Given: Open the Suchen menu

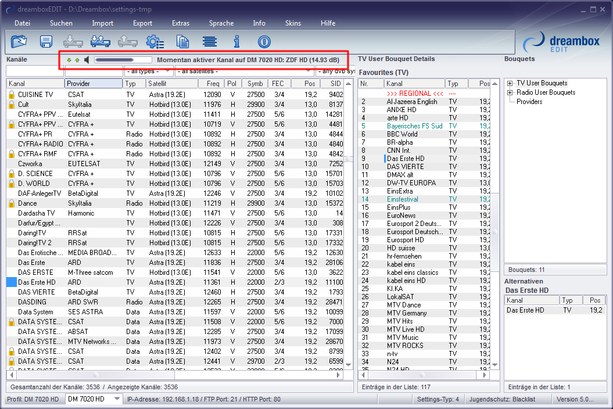Looking at the screenshot, I should coord(61,23).
